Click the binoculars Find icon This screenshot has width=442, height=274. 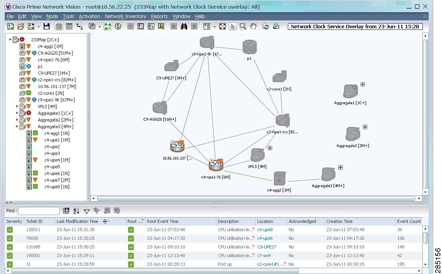184,26
